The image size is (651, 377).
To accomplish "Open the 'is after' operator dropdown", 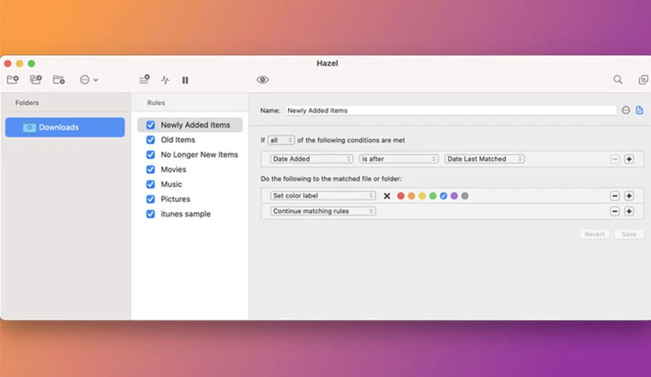I will 399,159.
